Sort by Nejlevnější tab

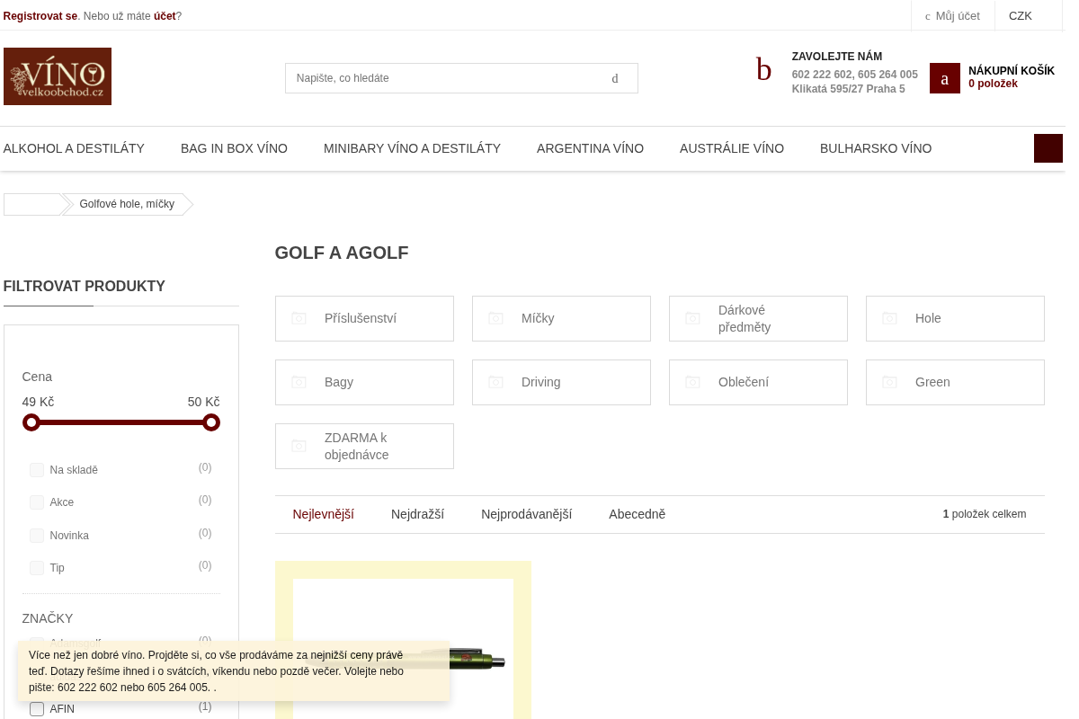pos(323,514)
